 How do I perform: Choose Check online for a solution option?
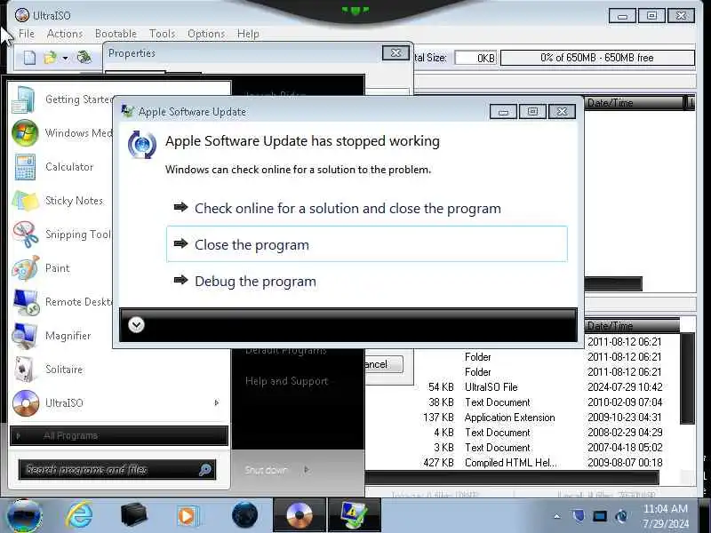366,208
